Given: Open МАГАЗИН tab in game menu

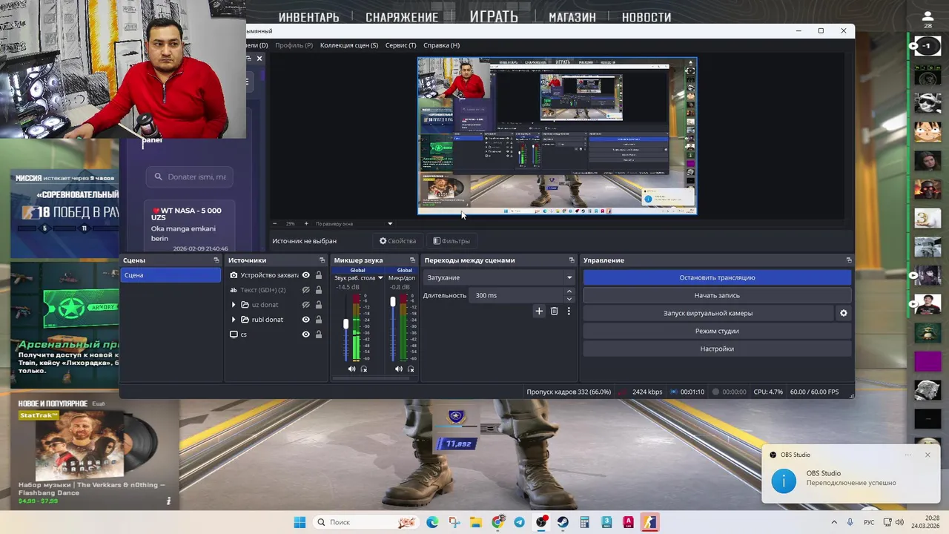Looking at the screenshot, I should coord(572,17).
